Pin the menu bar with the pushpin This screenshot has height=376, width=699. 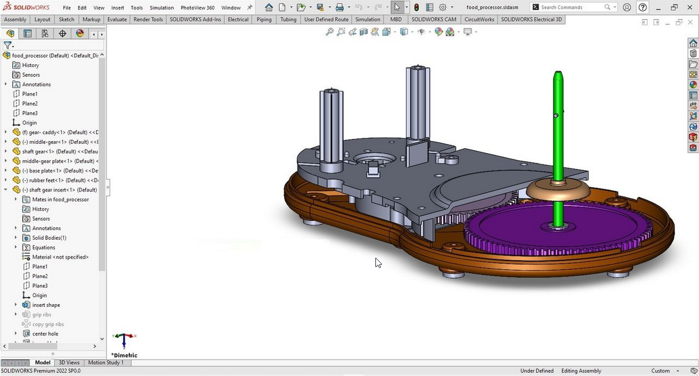pos(250,8)
